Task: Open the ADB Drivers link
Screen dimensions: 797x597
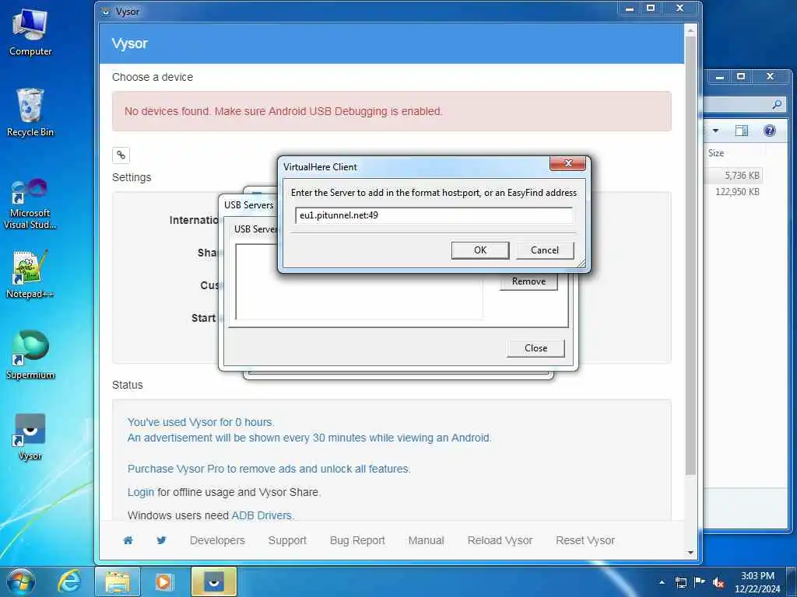Action: 262,515
